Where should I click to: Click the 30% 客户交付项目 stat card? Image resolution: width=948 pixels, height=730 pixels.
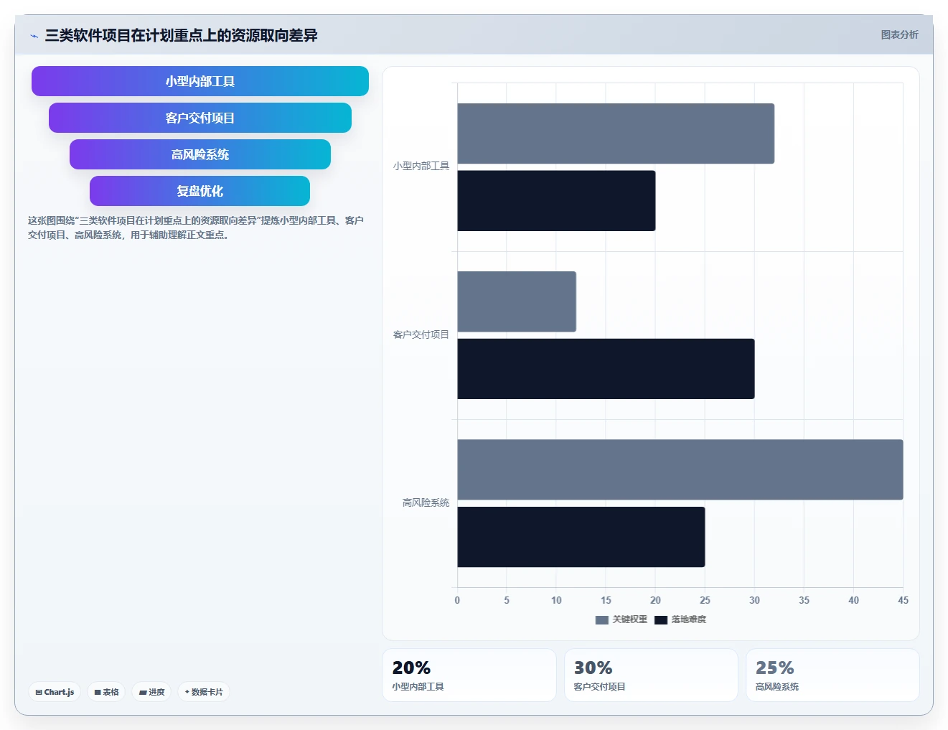(651, 675)
